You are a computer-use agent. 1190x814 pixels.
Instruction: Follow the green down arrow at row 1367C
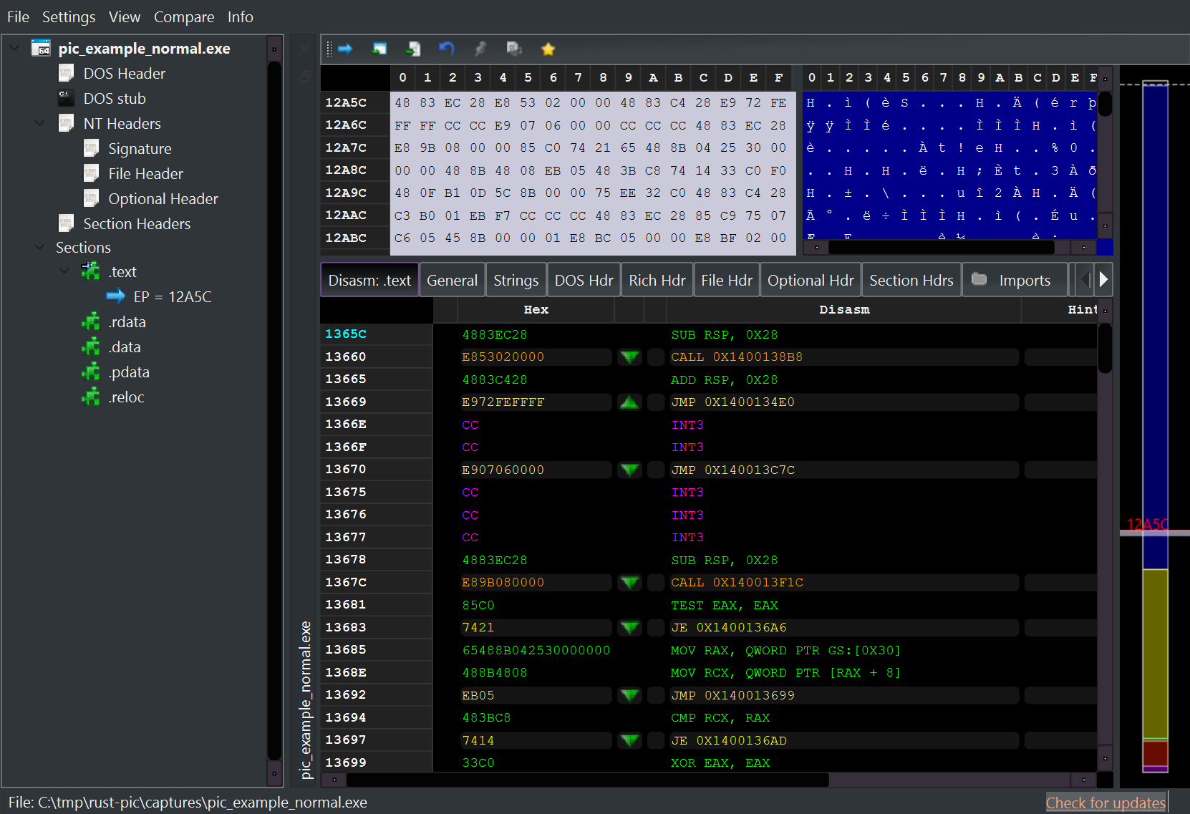coord(630,582)
